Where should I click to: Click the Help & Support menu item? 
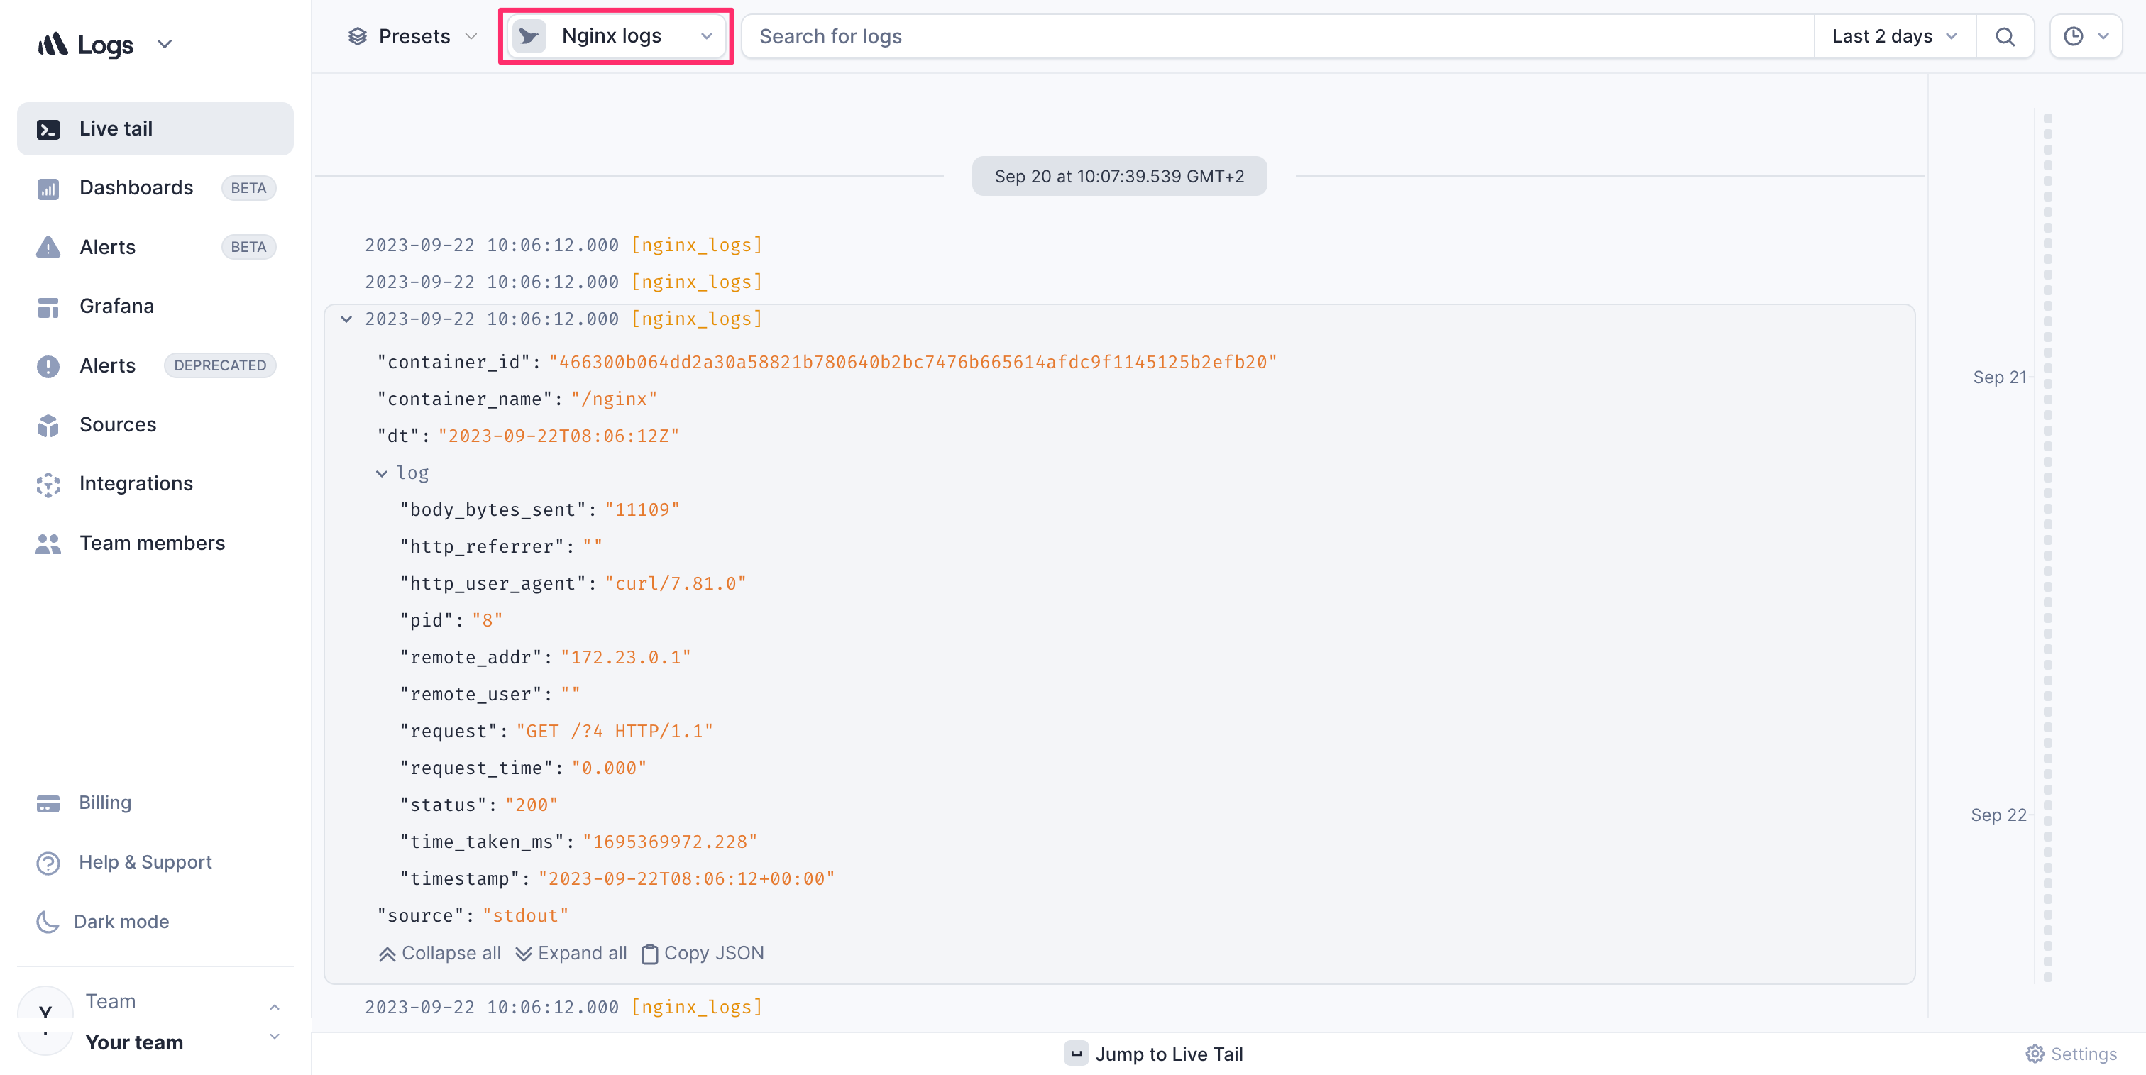coord(145,861)
